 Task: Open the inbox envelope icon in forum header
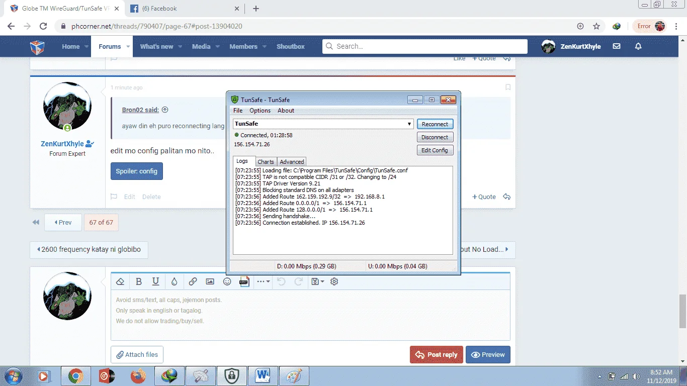(x=617, y=46)
